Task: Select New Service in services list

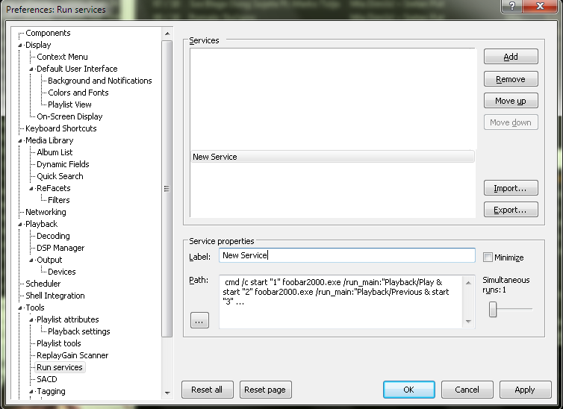Action: [x=332, y=157]
